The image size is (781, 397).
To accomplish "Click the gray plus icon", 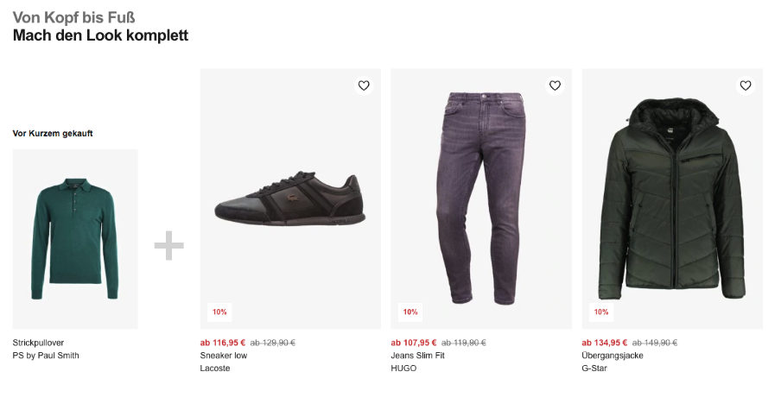I will pyautogui.click(x=169, y=246).
